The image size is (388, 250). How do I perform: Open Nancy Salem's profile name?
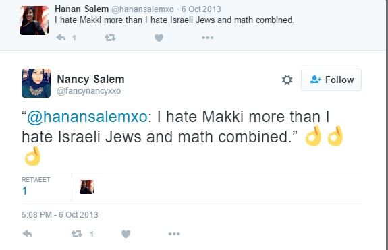click(90, 80)
